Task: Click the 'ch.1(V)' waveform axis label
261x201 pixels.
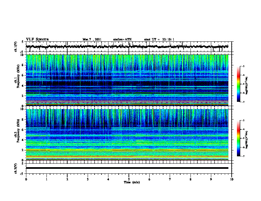Action: click(x=16, y=47)
